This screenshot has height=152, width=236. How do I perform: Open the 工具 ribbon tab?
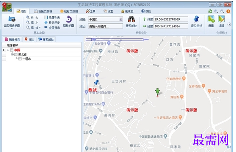pos(90,11)
